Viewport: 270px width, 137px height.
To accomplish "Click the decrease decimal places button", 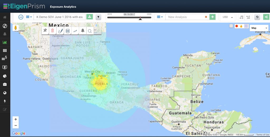I will coord(248,17).
